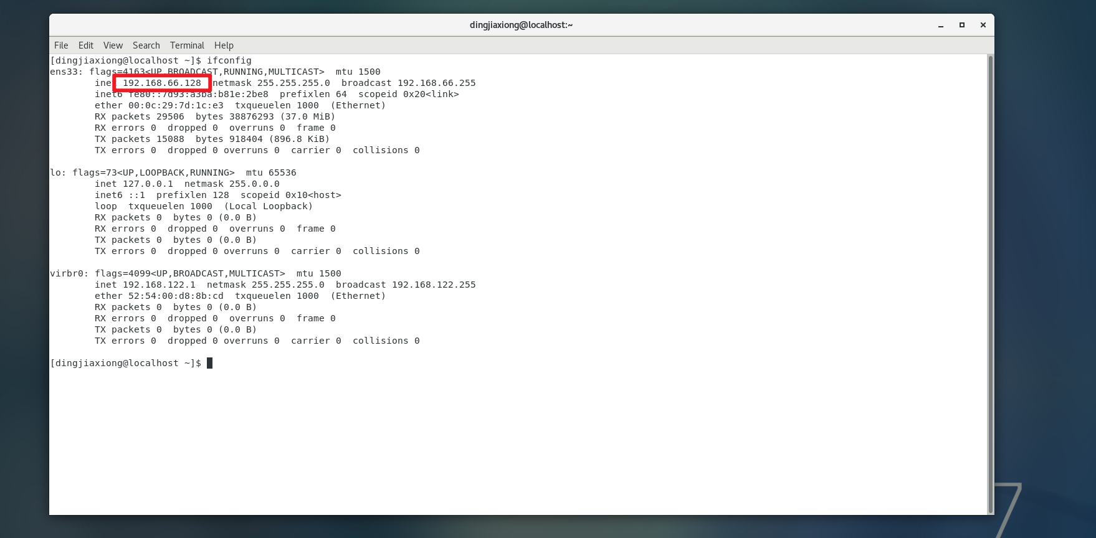Click the terminal vertical scrollbar
The image size is (1096, 538).
990,283
